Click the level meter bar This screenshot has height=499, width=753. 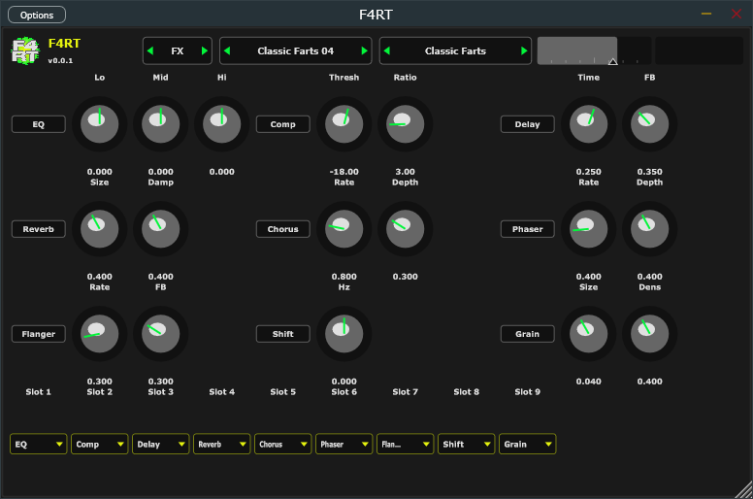click(x=594, y=50)
